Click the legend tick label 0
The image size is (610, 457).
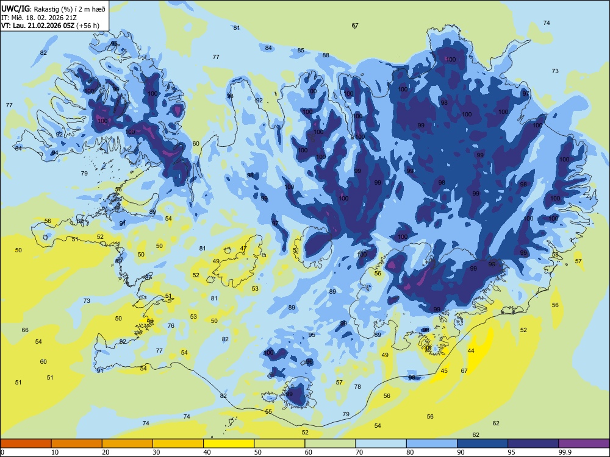pos(2,452)
